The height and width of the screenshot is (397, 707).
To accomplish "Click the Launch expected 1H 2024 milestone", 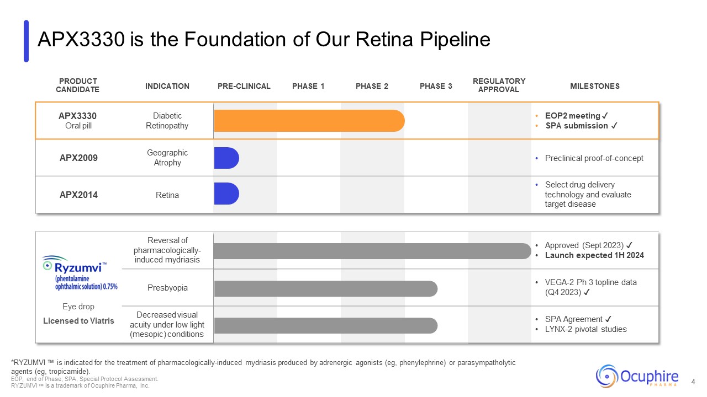I will coord(594,255).
